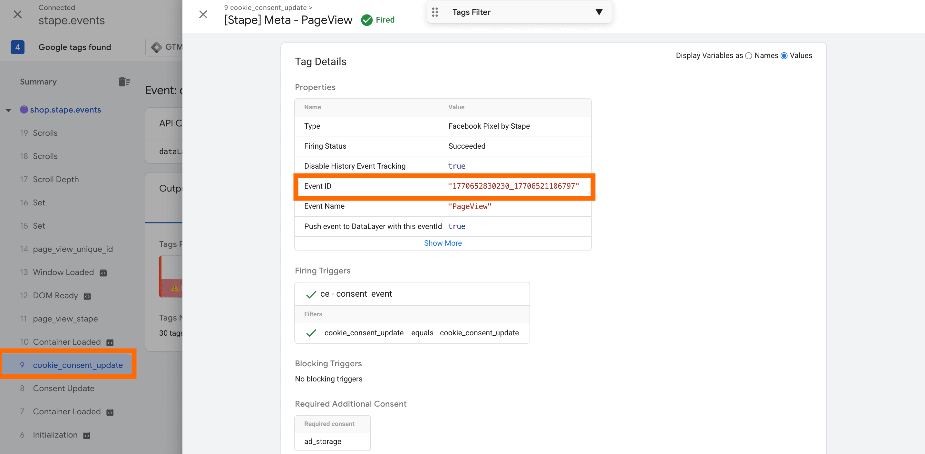925x454 pixels.
Task: Click the code icon beside DOM Ready
Action: [87, 296]
